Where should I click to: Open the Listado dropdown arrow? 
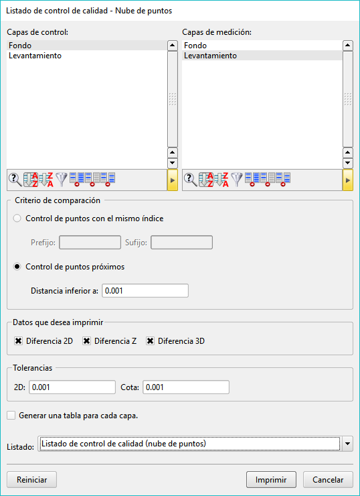[x=348, y=444]
